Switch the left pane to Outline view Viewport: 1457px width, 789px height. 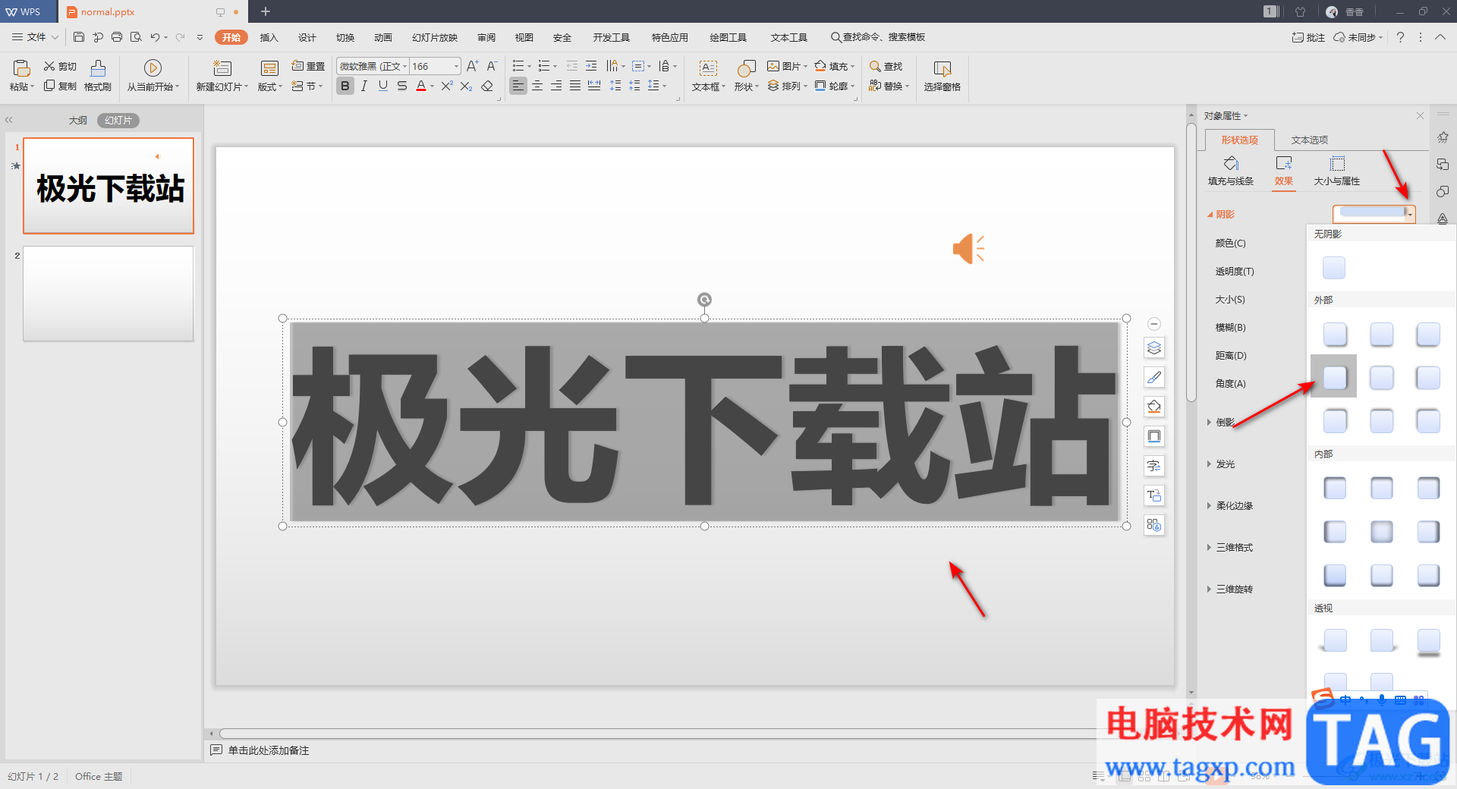[x=77, y=121]
